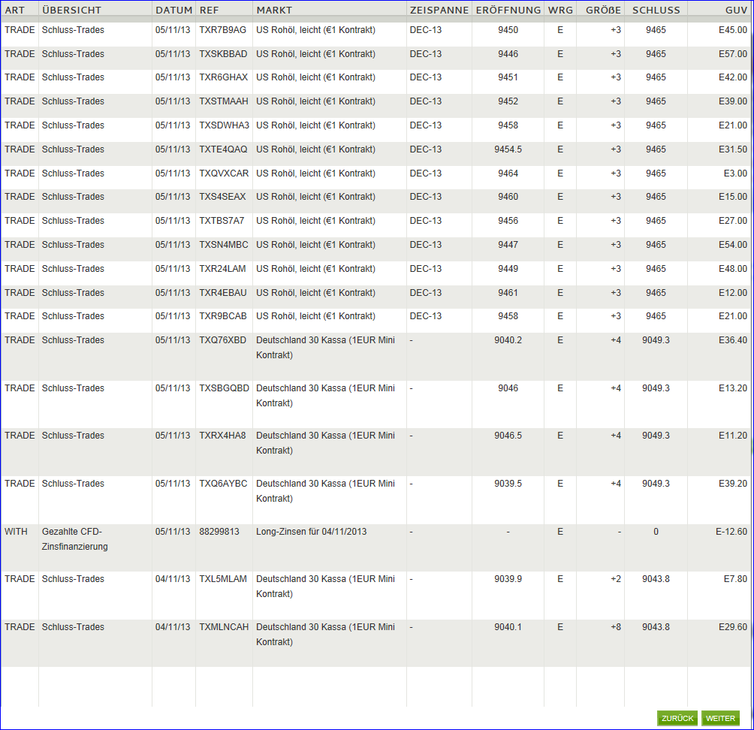Click reference TXSTMAAH
The width and height of the screenshot is (754, 730).
(x=224, y=101)
